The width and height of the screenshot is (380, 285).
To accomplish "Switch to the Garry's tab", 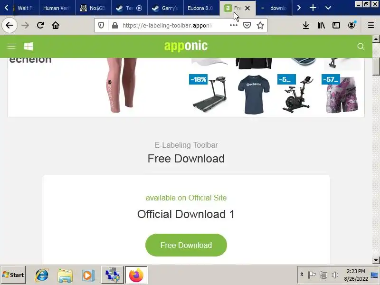I will coord(165,8).
